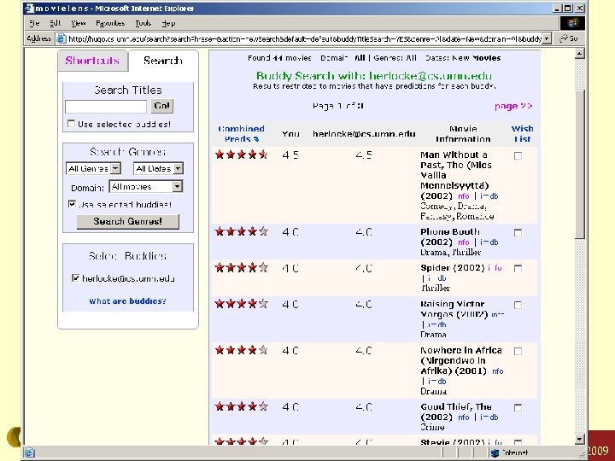
Task: Open the All Genres dropdown
Action: [93, 168]
